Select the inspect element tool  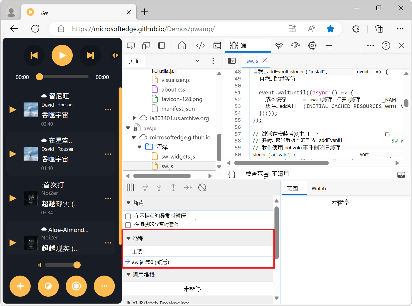(131, 45)
